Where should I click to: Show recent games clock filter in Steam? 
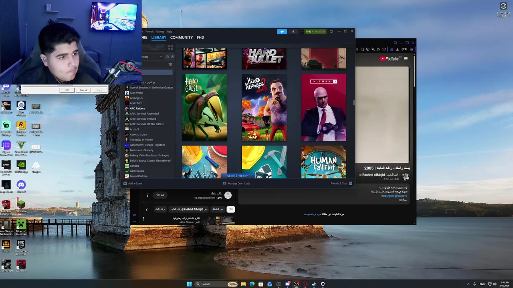click(168, 57)
